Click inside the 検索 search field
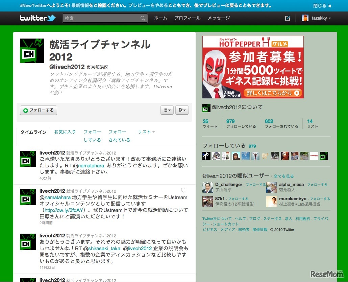The image size is (348, 282). point(101,18)
